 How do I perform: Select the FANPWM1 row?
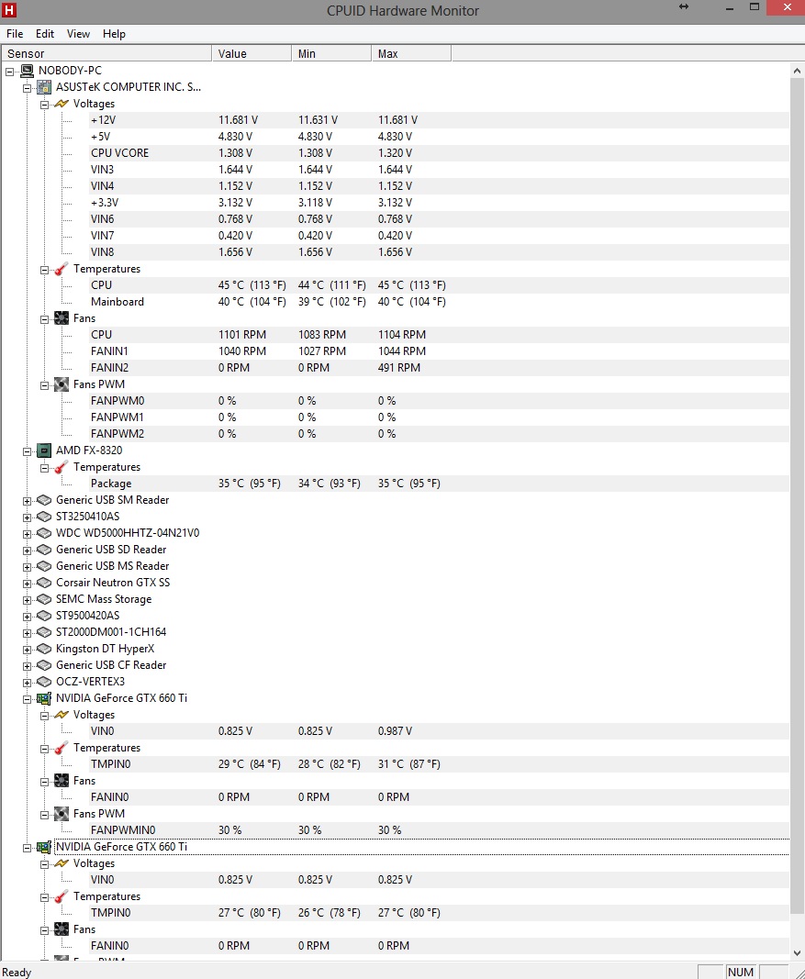pyautogui.click(x=439, y=417)
